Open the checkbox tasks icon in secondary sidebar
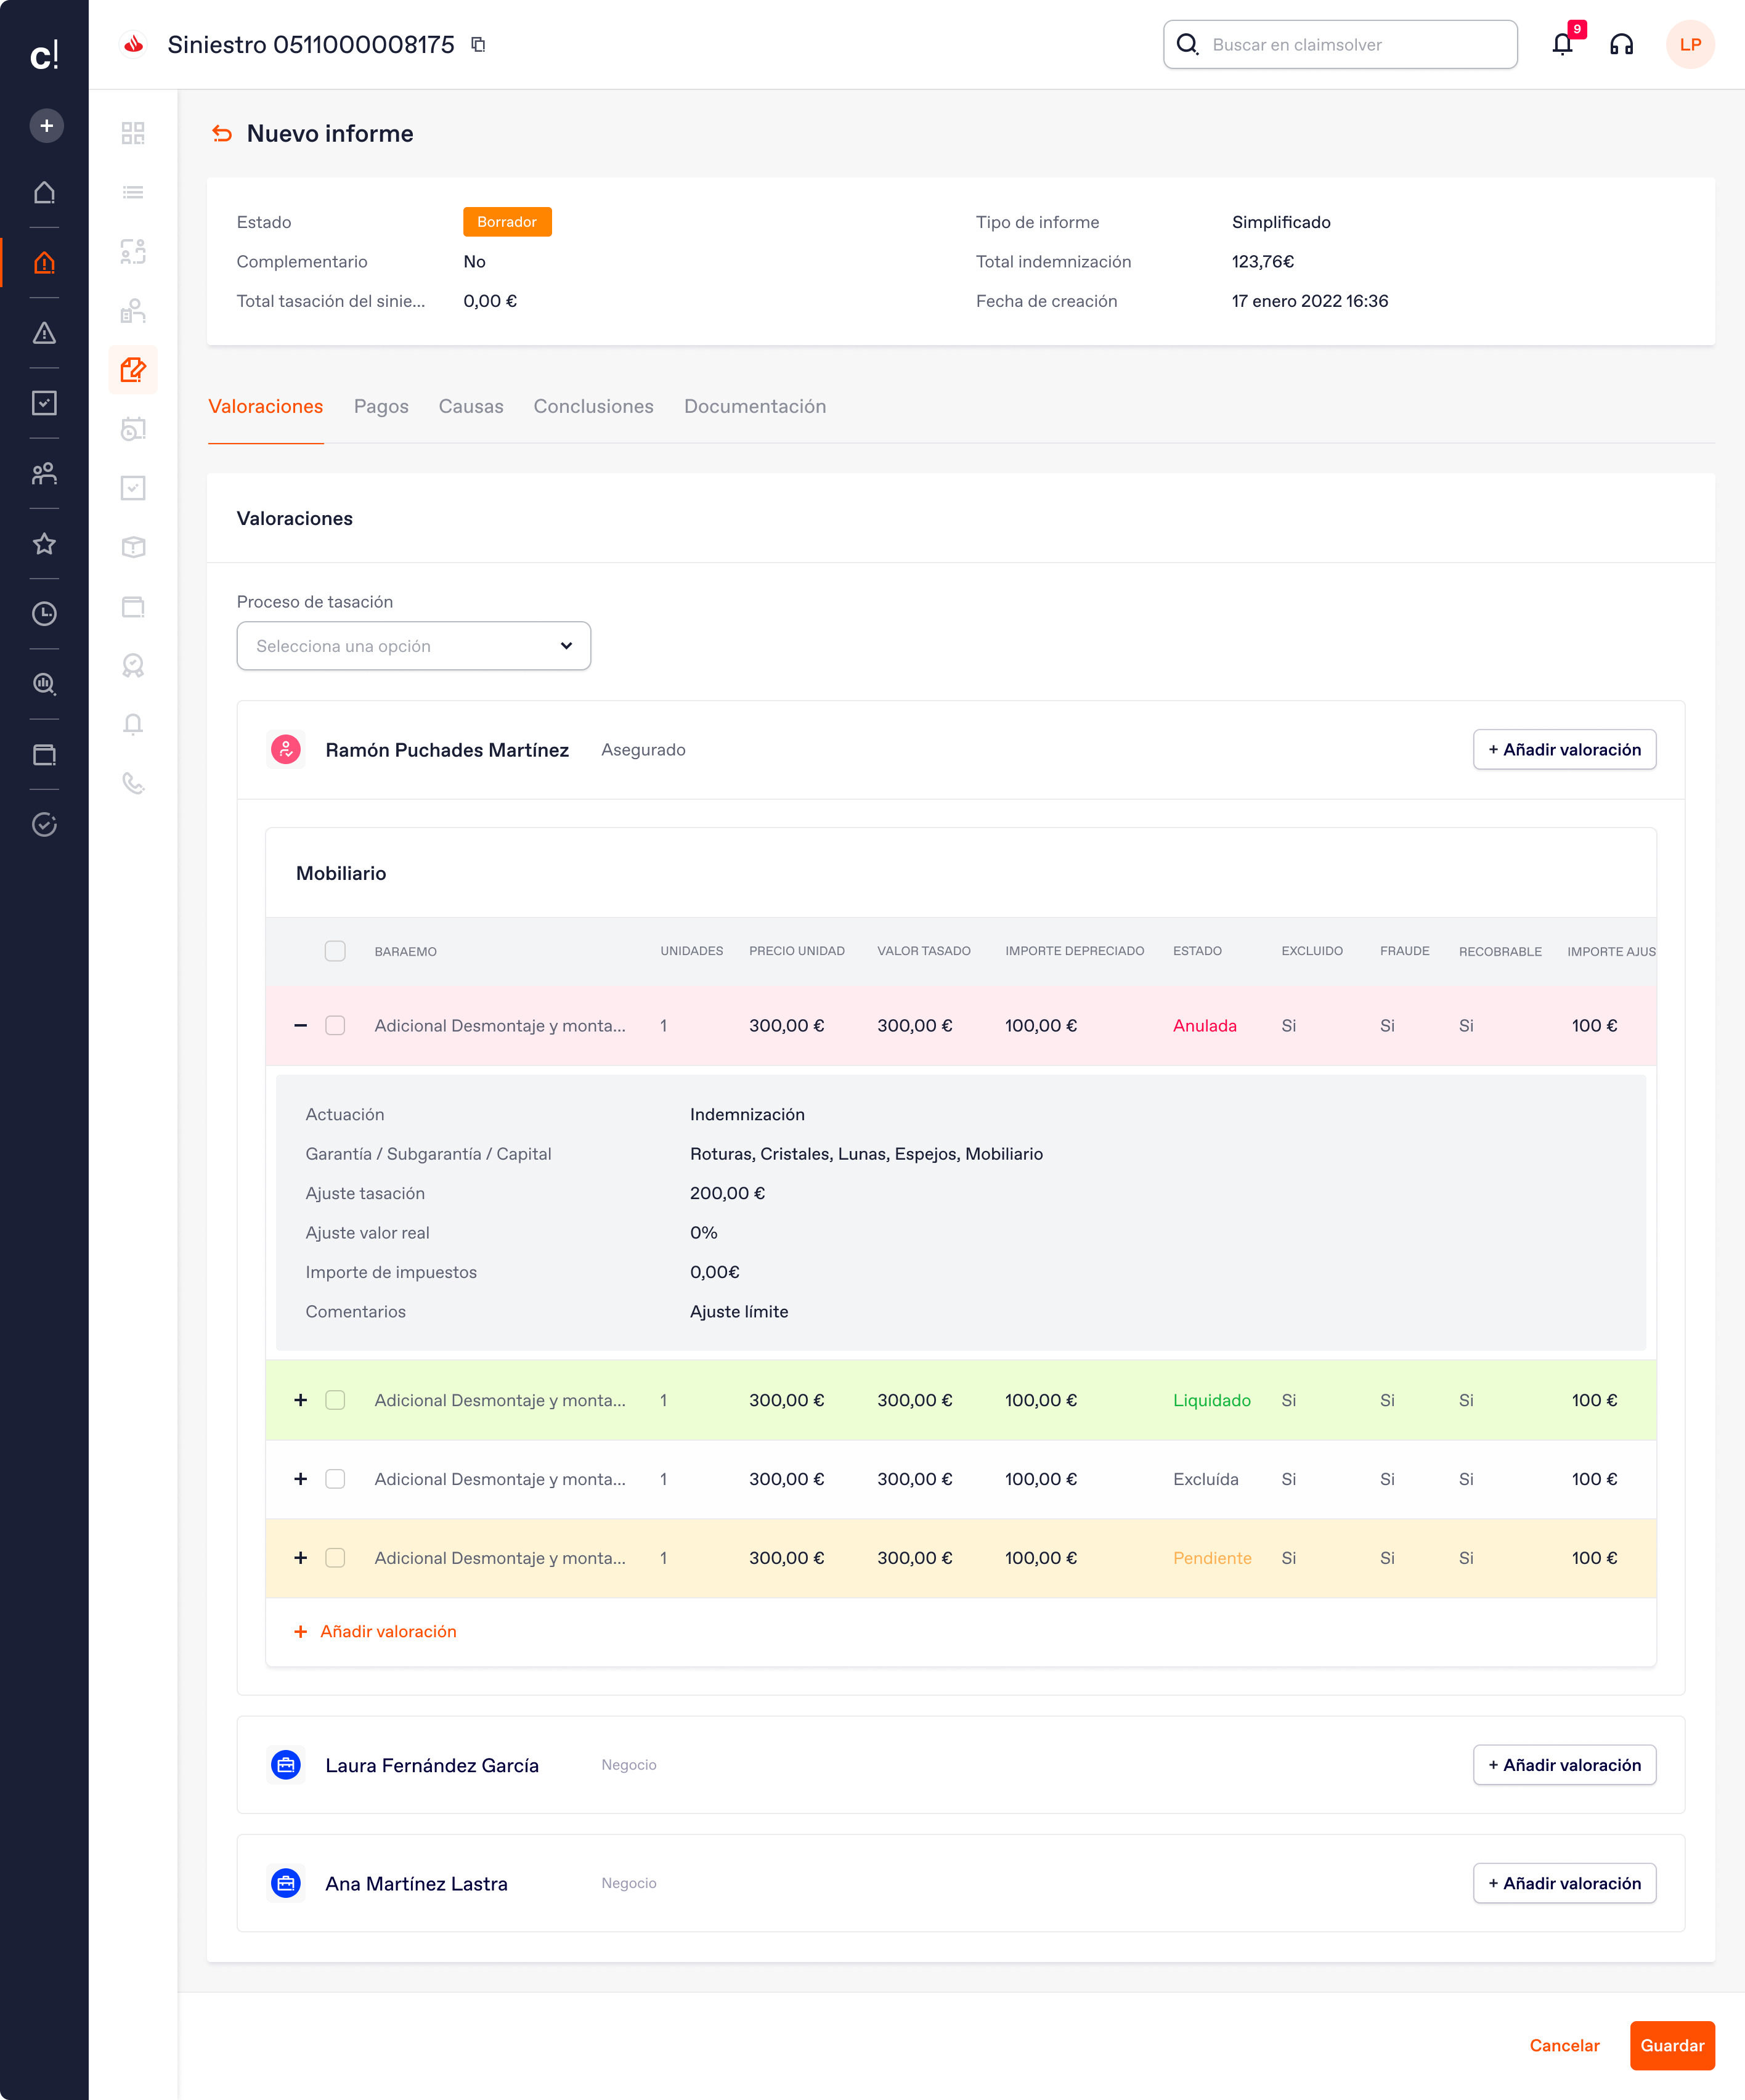 coord(133,488)
